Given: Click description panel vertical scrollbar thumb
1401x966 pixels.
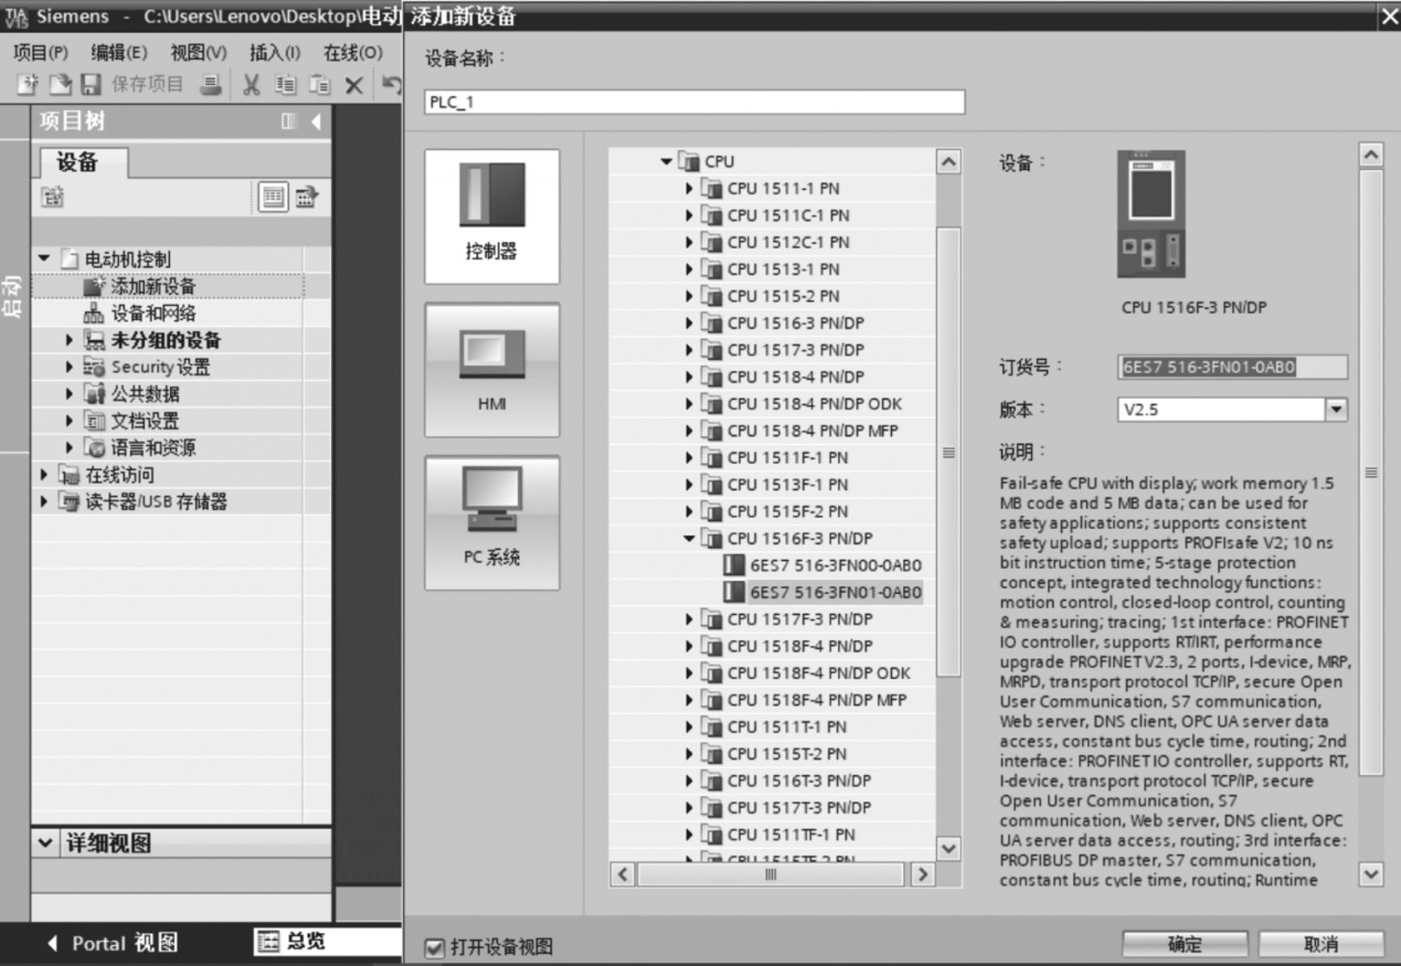Looking at the screenshot, I should [x=1371, y=472].
